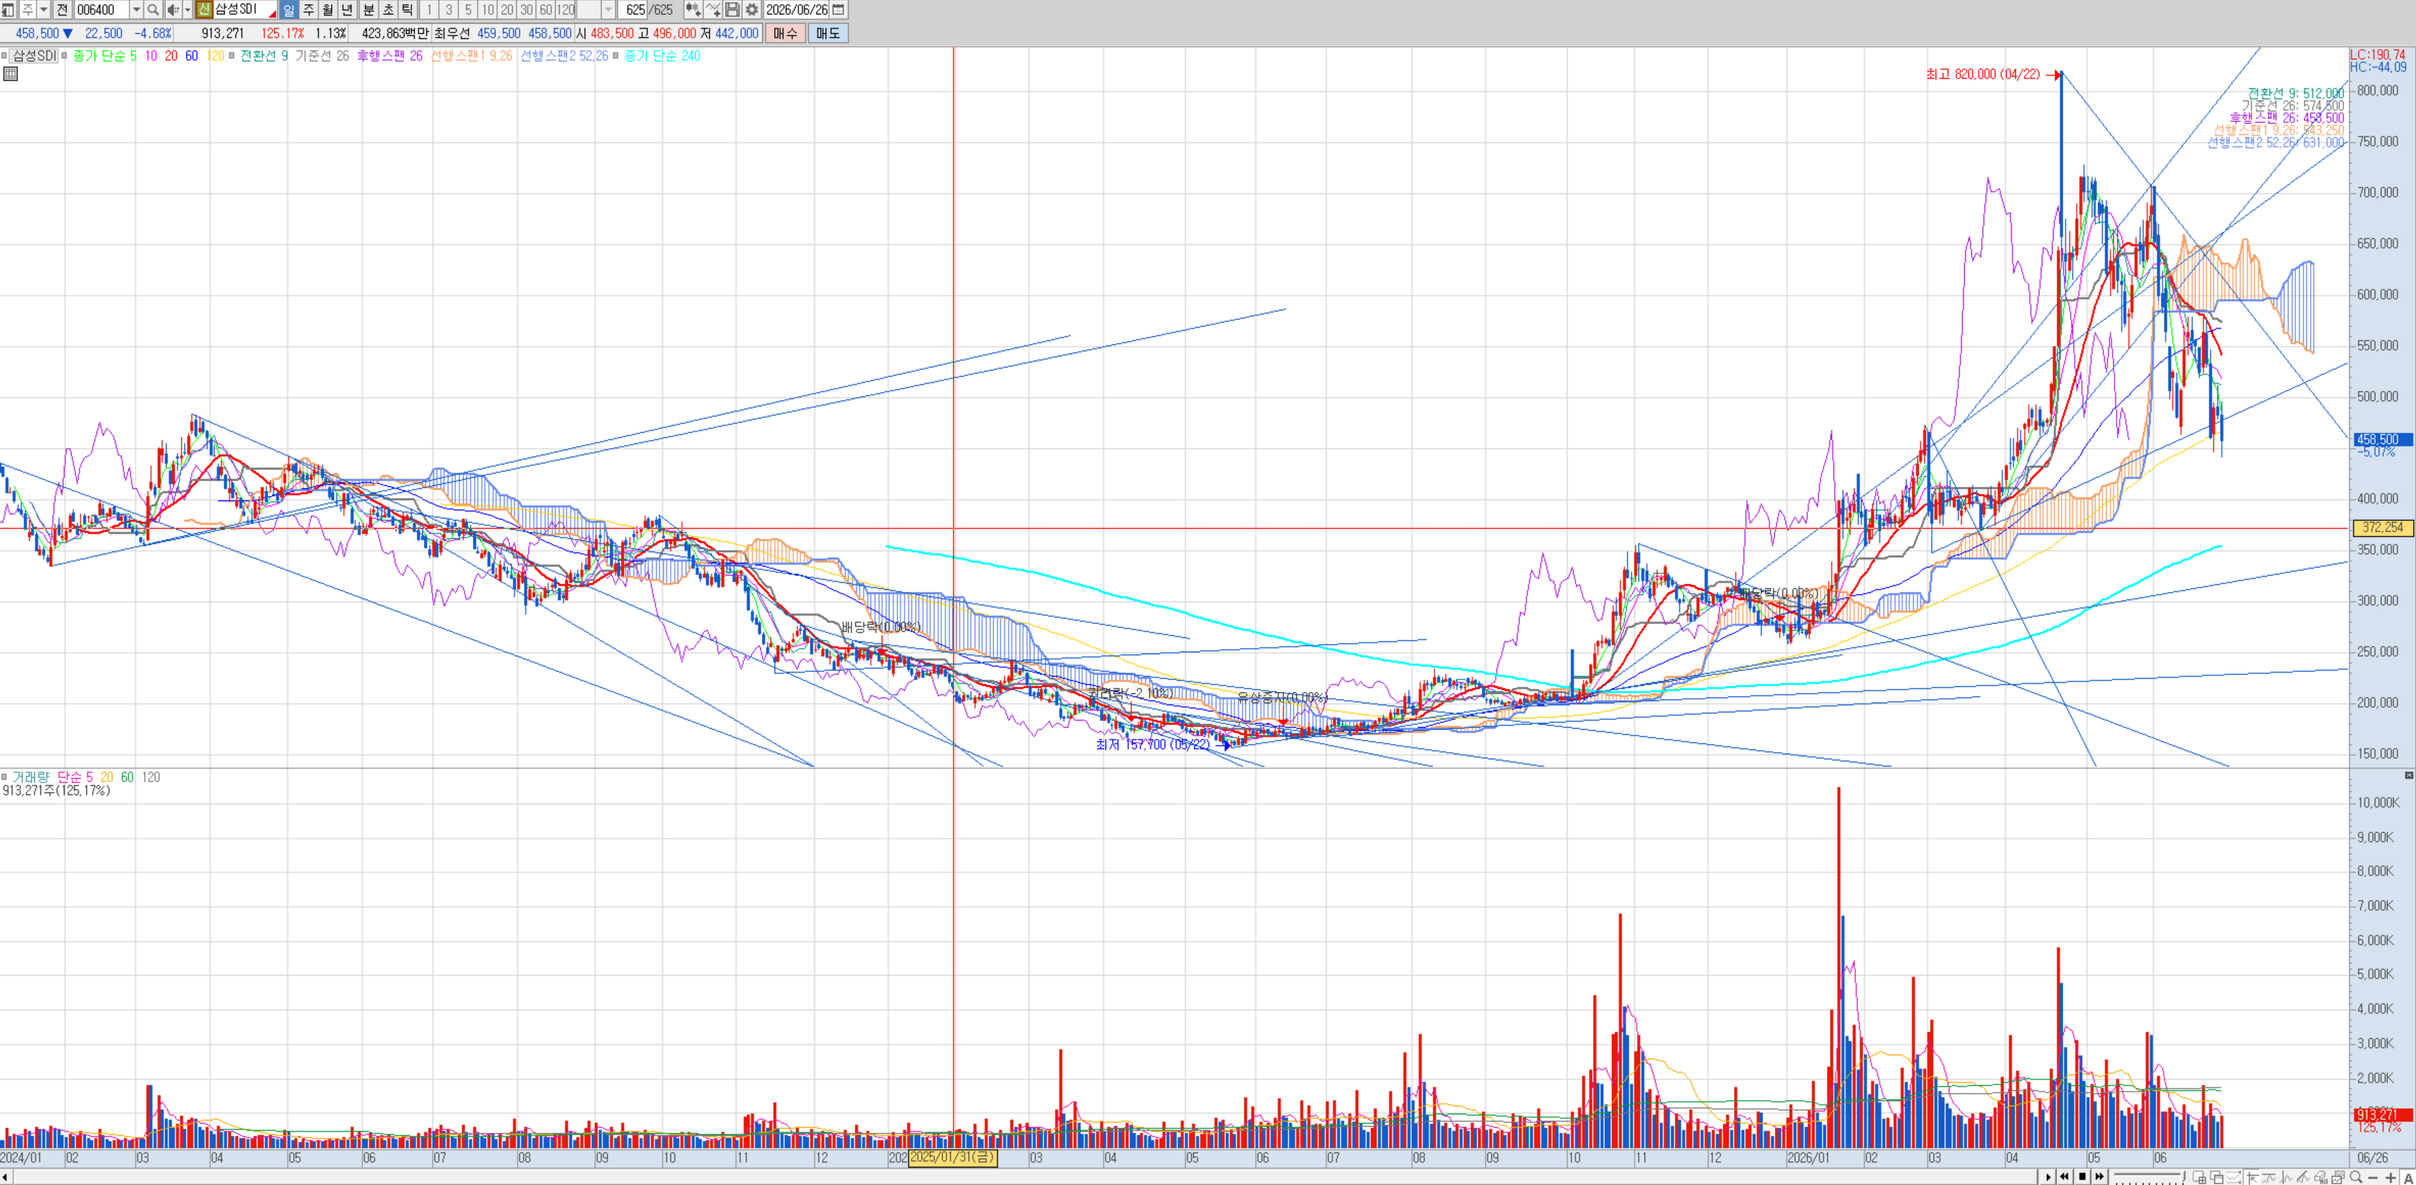Open the stock code dropdown arrow
This screenshot has height=1185, width=2416.
[x=136, y=10]
